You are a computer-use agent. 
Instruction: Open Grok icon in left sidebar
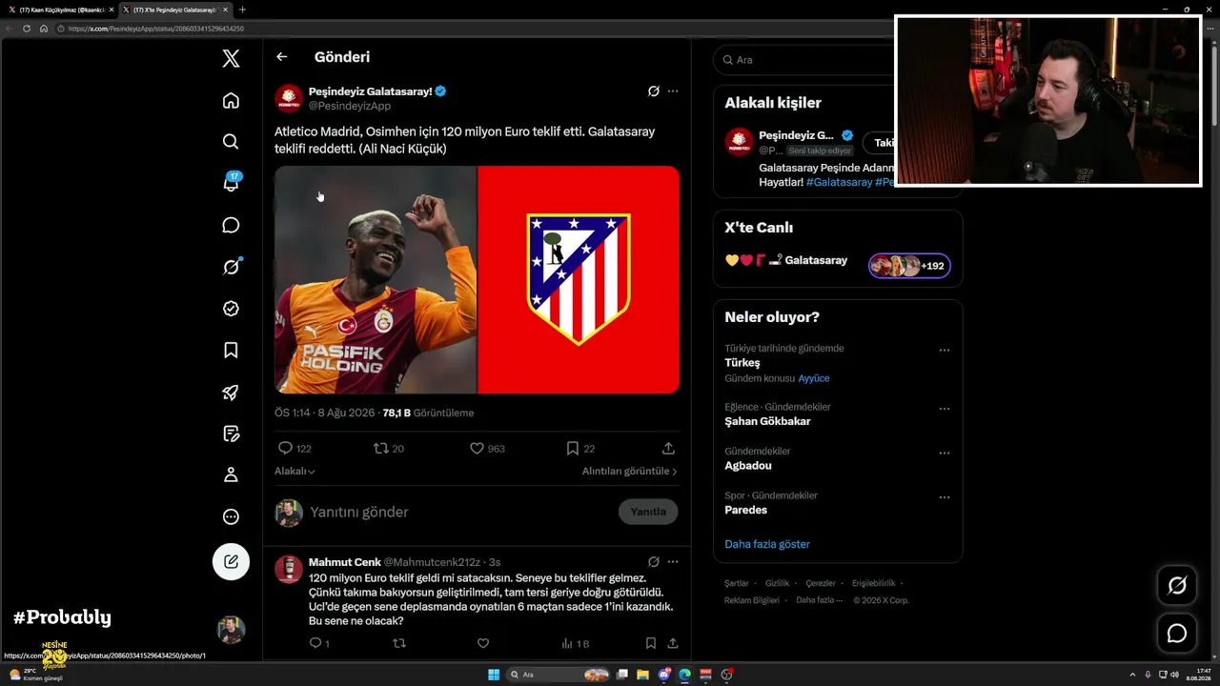tap(231, 267)
